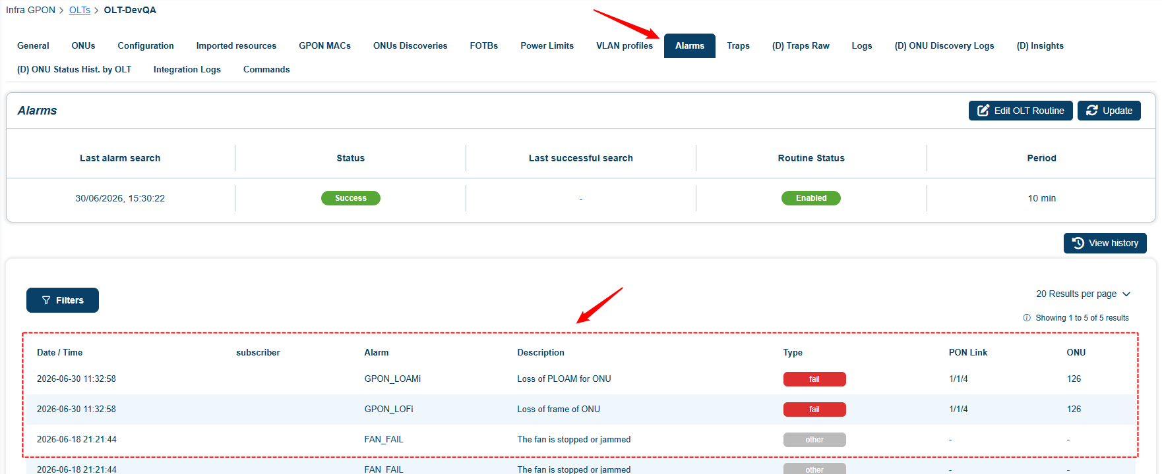Open the Imported resources tab

pyautogui.click(x=236, y=45)
